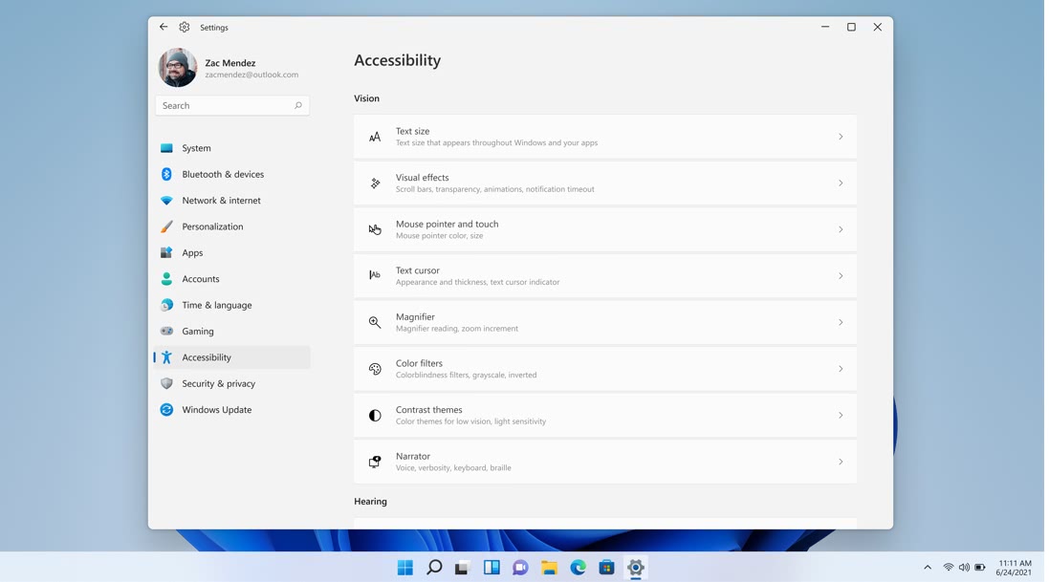
Task: Expand Color filters row chevron
Action: point(841,369)
